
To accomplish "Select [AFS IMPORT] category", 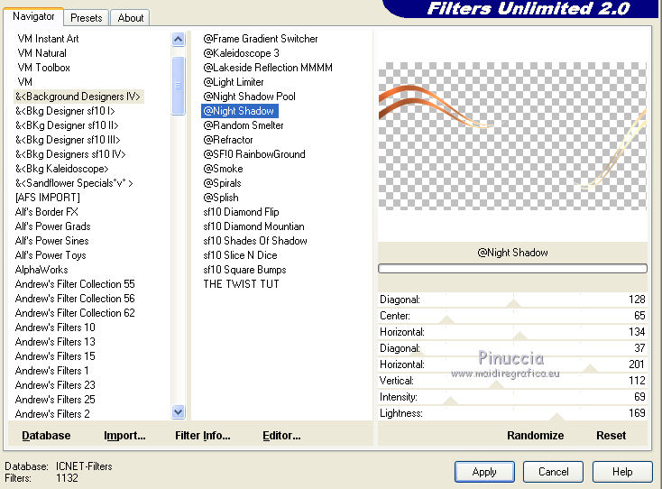I will coord(47,198).
